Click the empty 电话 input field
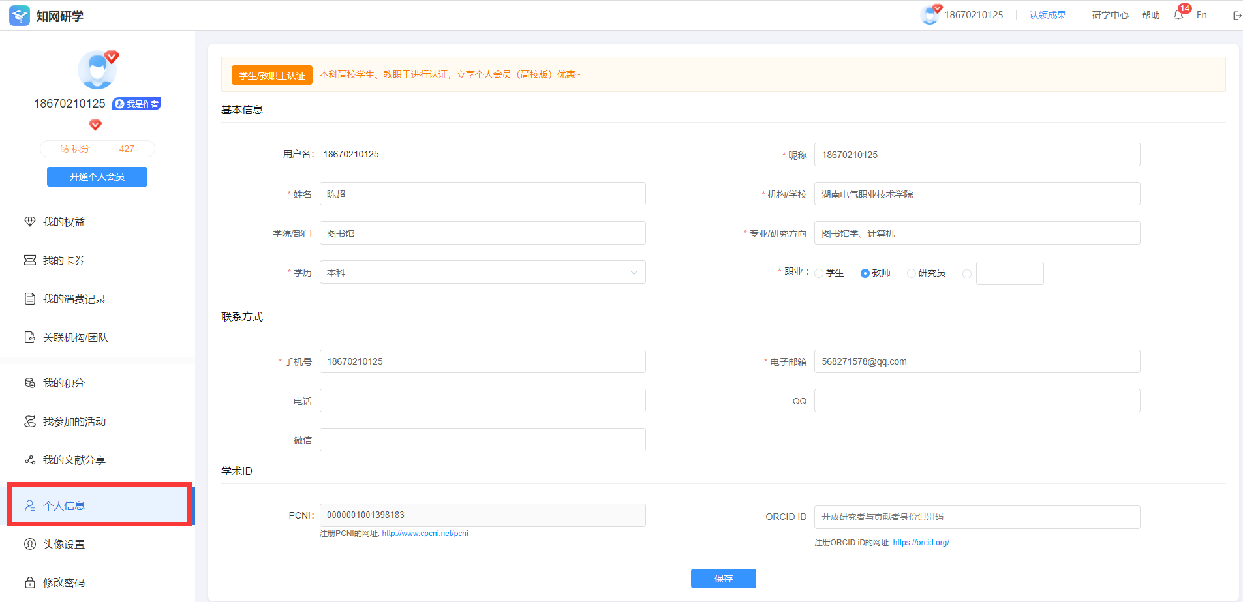 (483, 400)
